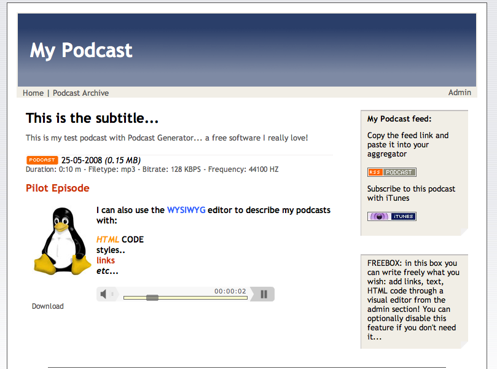
Task: Go to the Home menu item
Action: tap(33, 93)
